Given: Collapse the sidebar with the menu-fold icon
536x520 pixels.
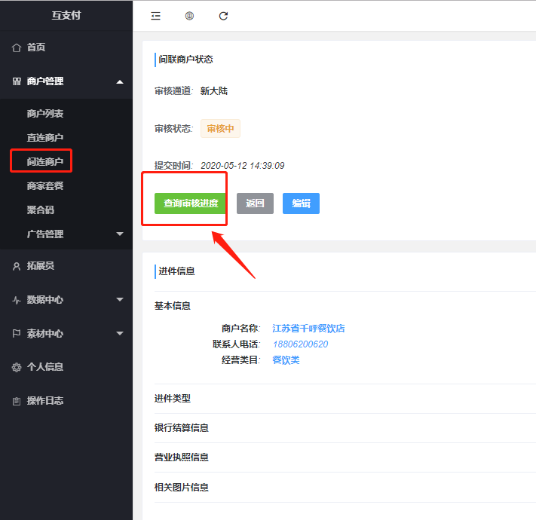Looking at the screenshot, I should point(155,16).
